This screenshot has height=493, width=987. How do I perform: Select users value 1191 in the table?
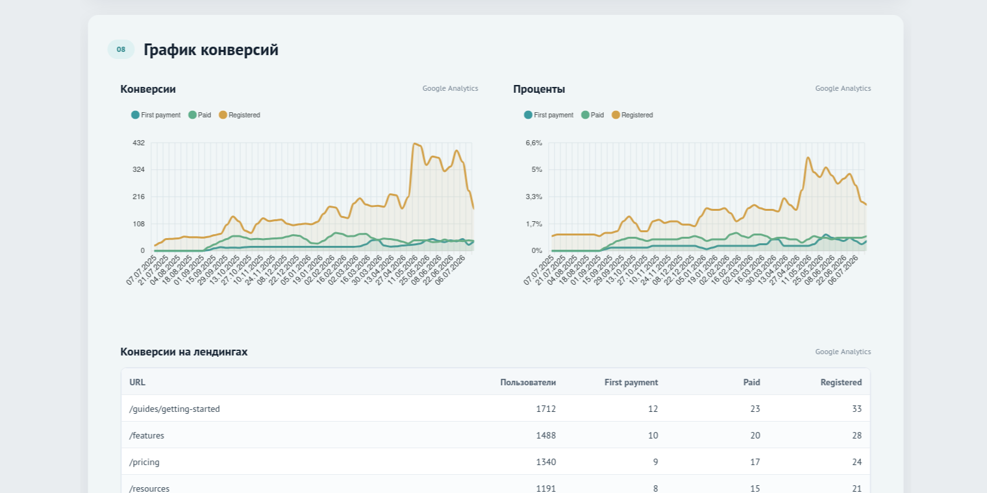point(546,488)
